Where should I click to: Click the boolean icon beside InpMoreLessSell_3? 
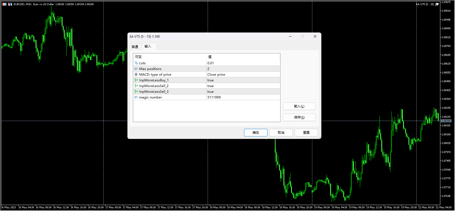136,91
